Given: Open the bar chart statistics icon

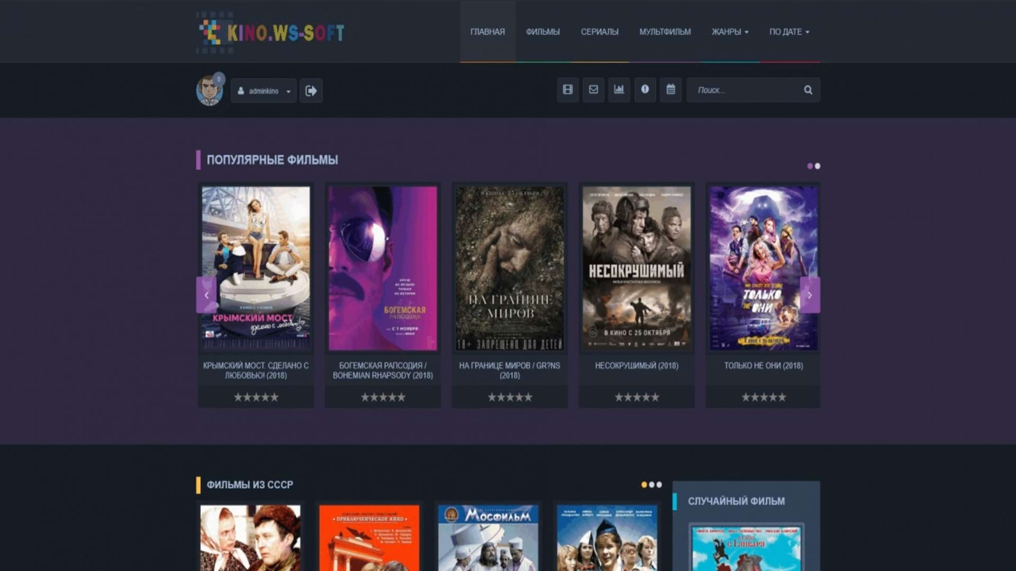Looking at the screenshot, I should click(619, 90).
